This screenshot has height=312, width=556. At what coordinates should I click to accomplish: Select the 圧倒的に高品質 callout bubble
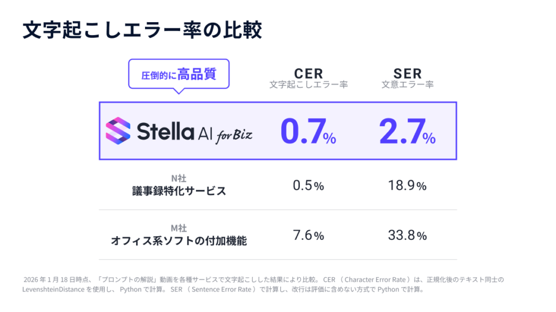(x=179, y=74)
